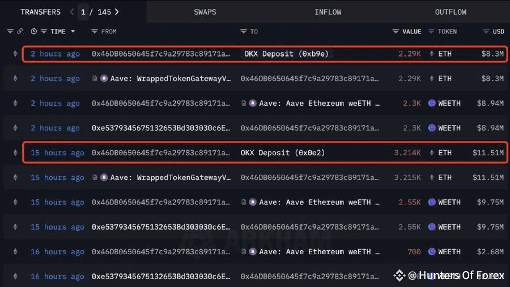Open Aave WrappedTokenGateway sender in $8.3M row
The width and height of the screenshot is (510, 287).
click(170, 78)
